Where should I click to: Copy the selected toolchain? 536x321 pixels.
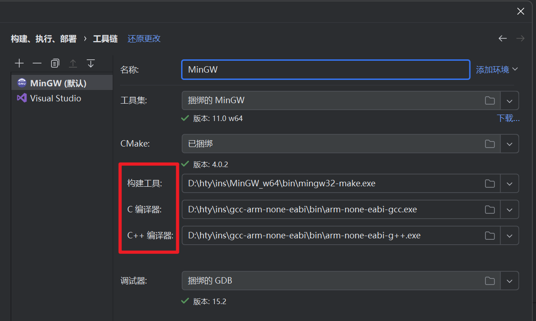tap(55, 63)
